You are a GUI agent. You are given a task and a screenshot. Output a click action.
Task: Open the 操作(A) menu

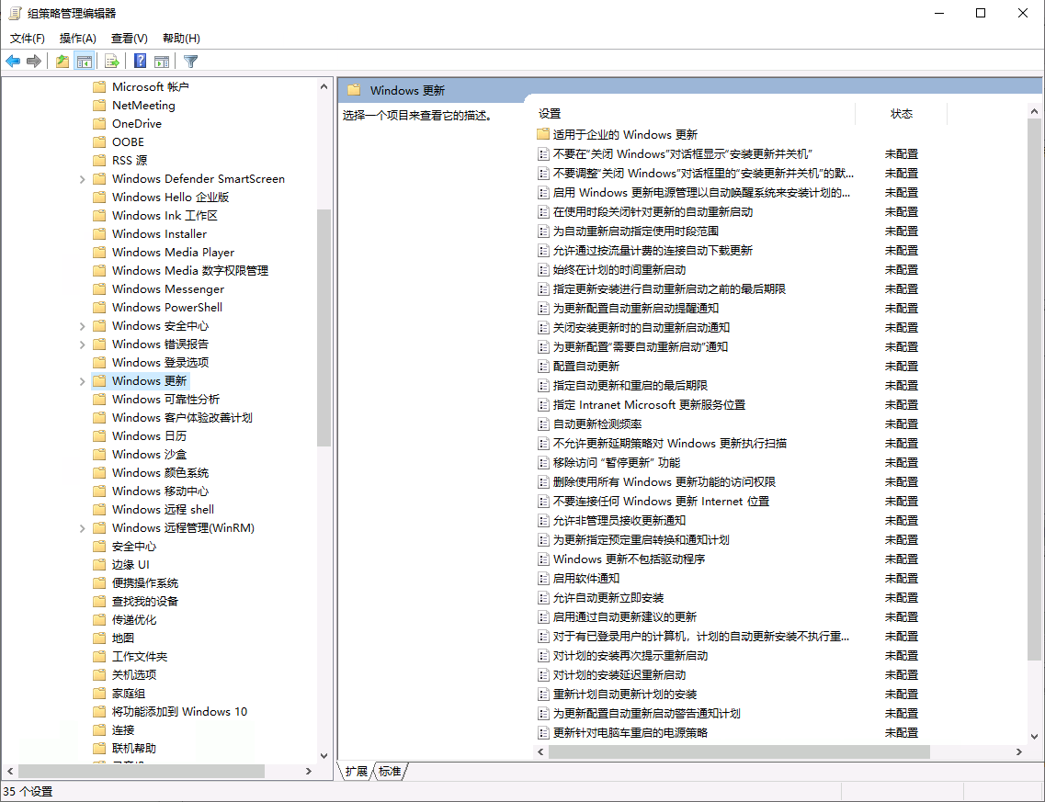click(77, 38)
